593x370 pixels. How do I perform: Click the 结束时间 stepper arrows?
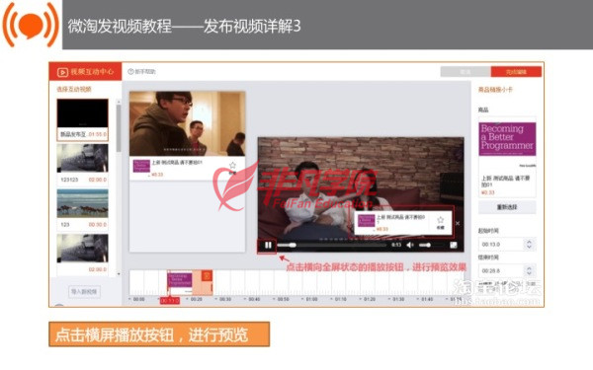[x=529, y=270]
